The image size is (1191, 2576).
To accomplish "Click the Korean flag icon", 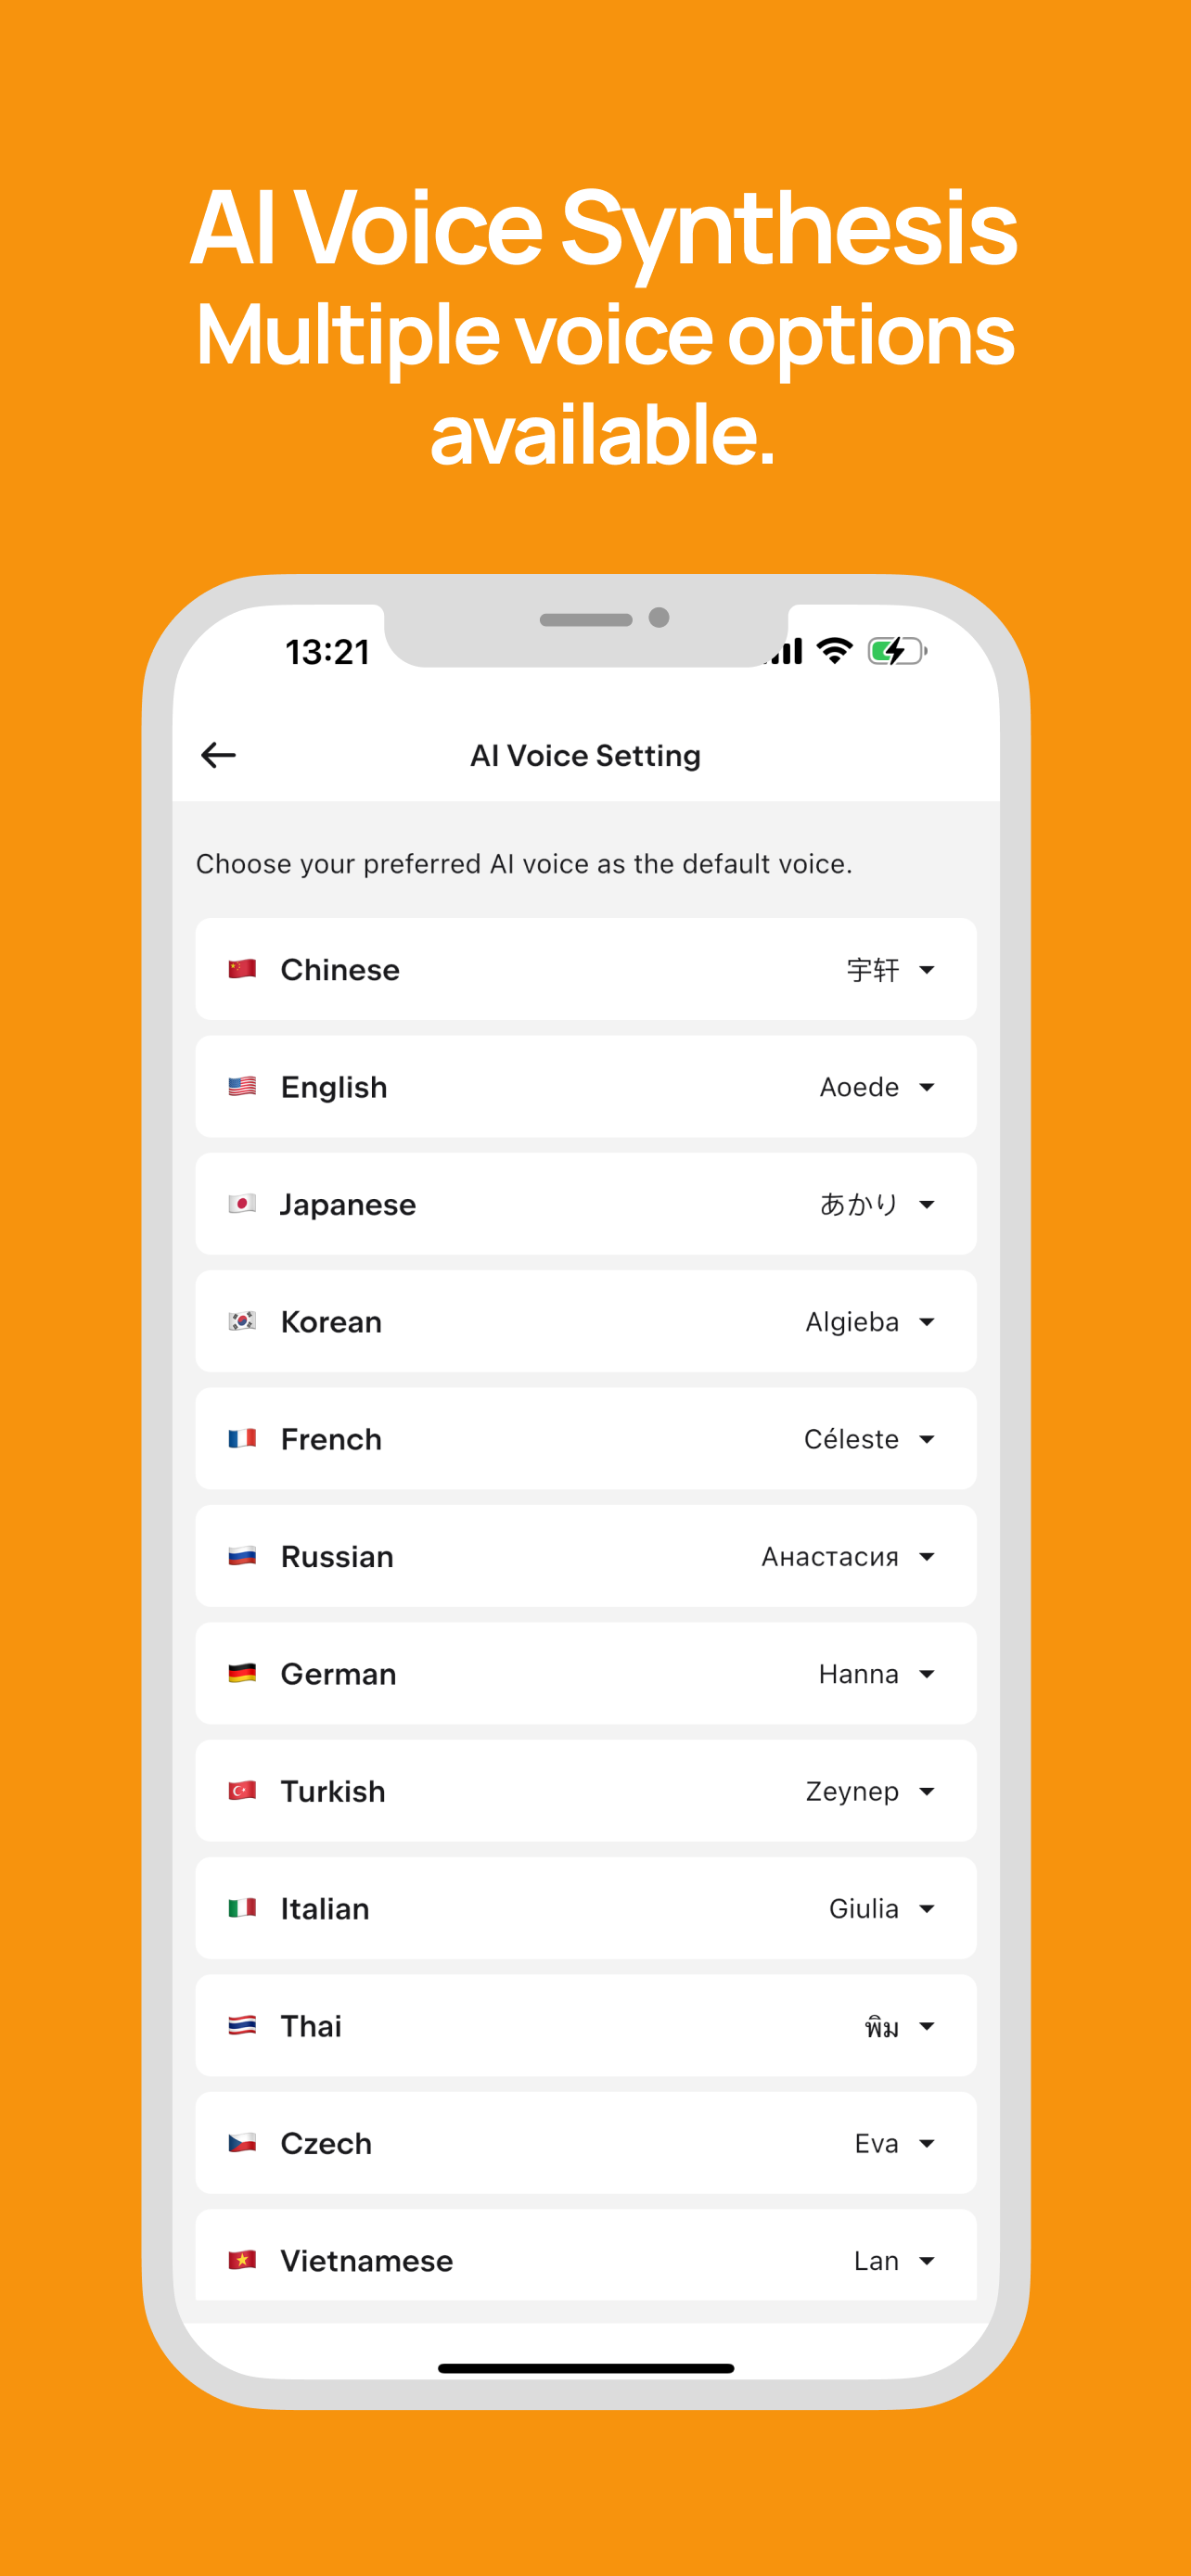I will click(242, 1321).
